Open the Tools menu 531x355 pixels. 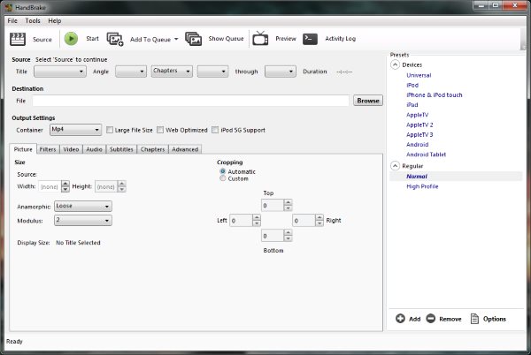[x=33, y=21]
